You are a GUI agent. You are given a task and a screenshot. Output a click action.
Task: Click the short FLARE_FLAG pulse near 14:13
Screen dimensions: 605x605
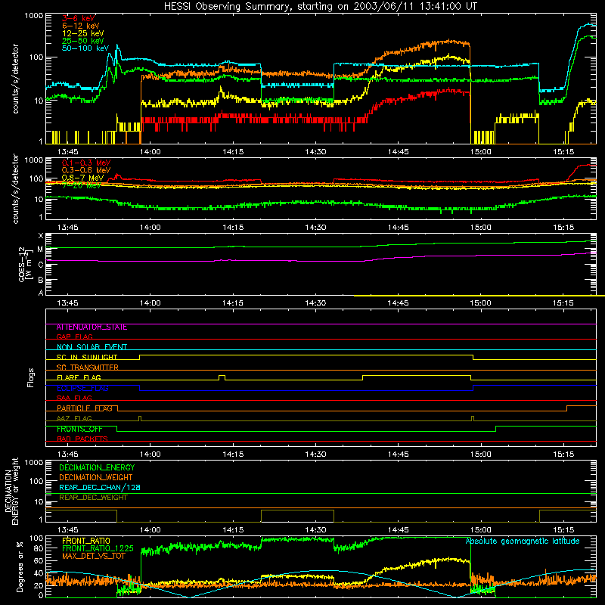(x=222, y=377)
